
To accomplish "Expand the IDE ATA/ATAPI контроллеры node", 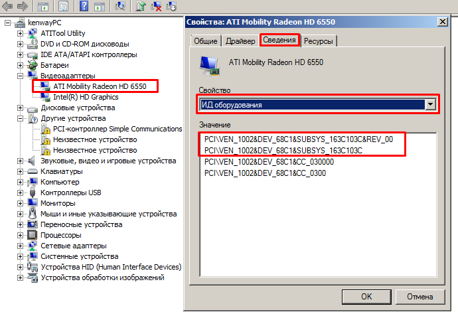I will (x=20, y=54).
